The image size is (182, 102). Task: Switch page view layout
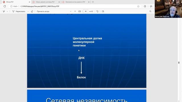[x=103, y=11]
